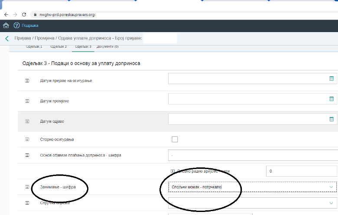Open calendar picker for Датум одјаве
Viewport: 338px width, 215px height.
click(x=331, y=119)
